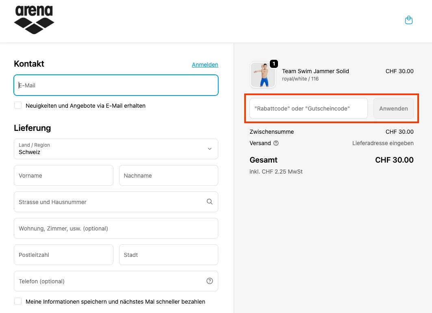The width and height of the screenshot is (432, 313).
Task: Show the Versand info tooltip icon
Action: coord(276,143)
